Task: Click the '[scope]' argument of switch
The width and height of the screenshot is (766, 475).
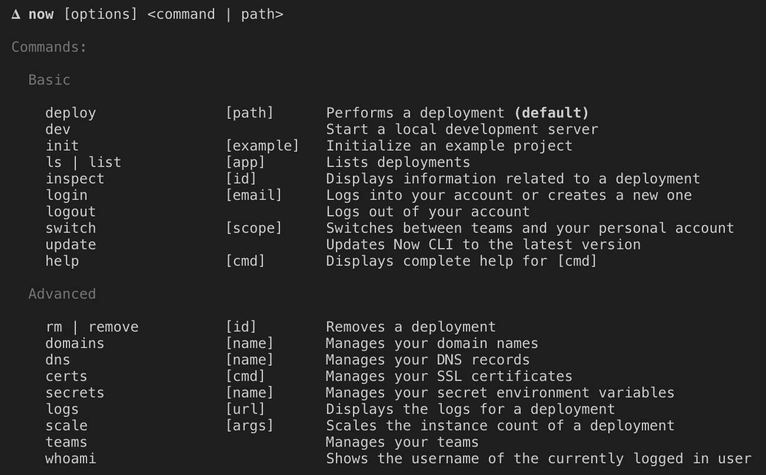Action: [x=254, y=228]
